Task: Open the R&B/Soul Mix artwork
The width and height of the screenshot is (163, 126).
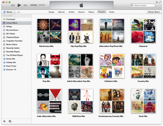Action: [80, 101]
